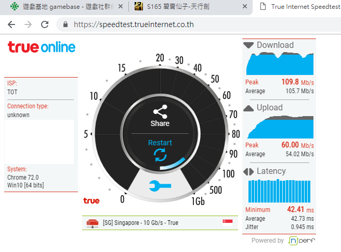Click the Latency bar chart
Viewport: 341px width, 252px height.
[280, 191]
